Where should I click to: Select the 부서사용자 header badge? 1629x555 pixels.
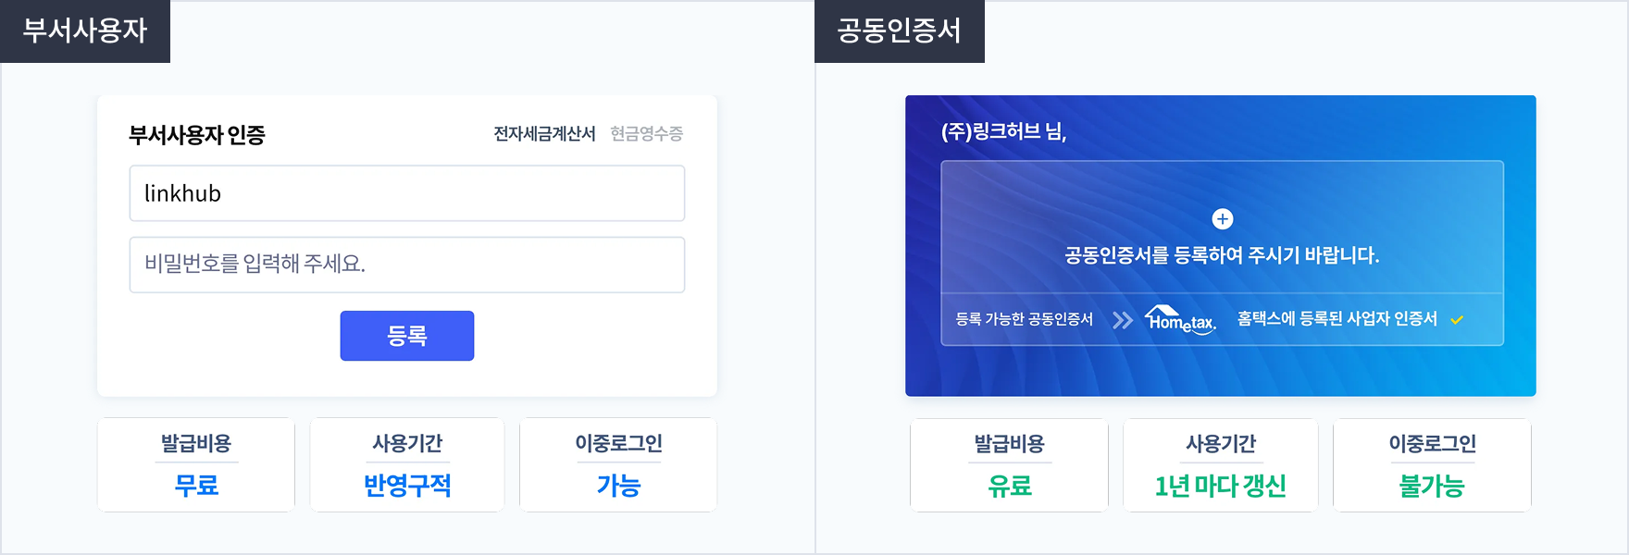pyautogui.click(x=84, y=30)
